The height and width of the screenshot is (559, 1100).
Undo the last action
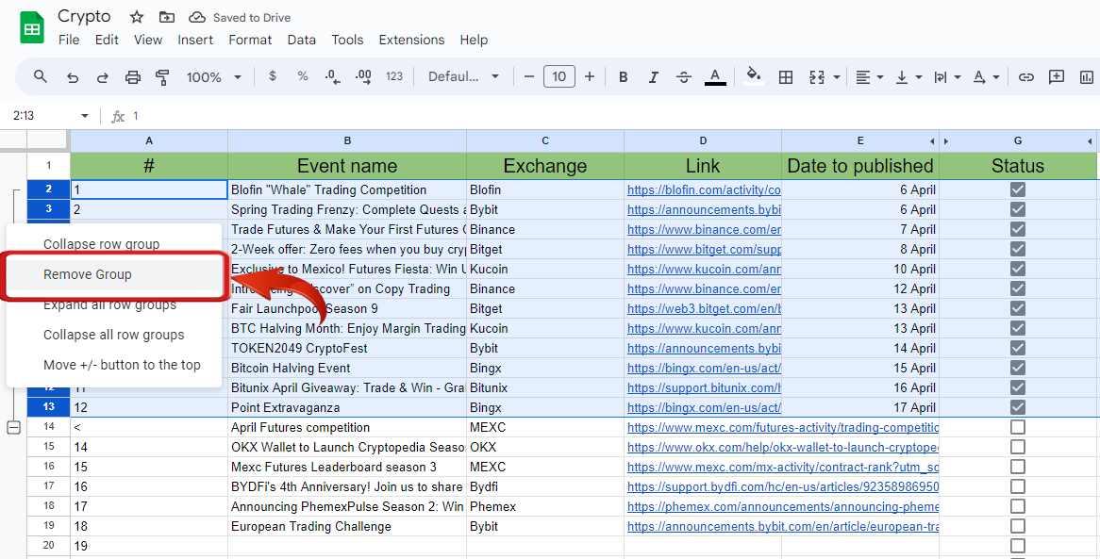(x=73, y=77)
